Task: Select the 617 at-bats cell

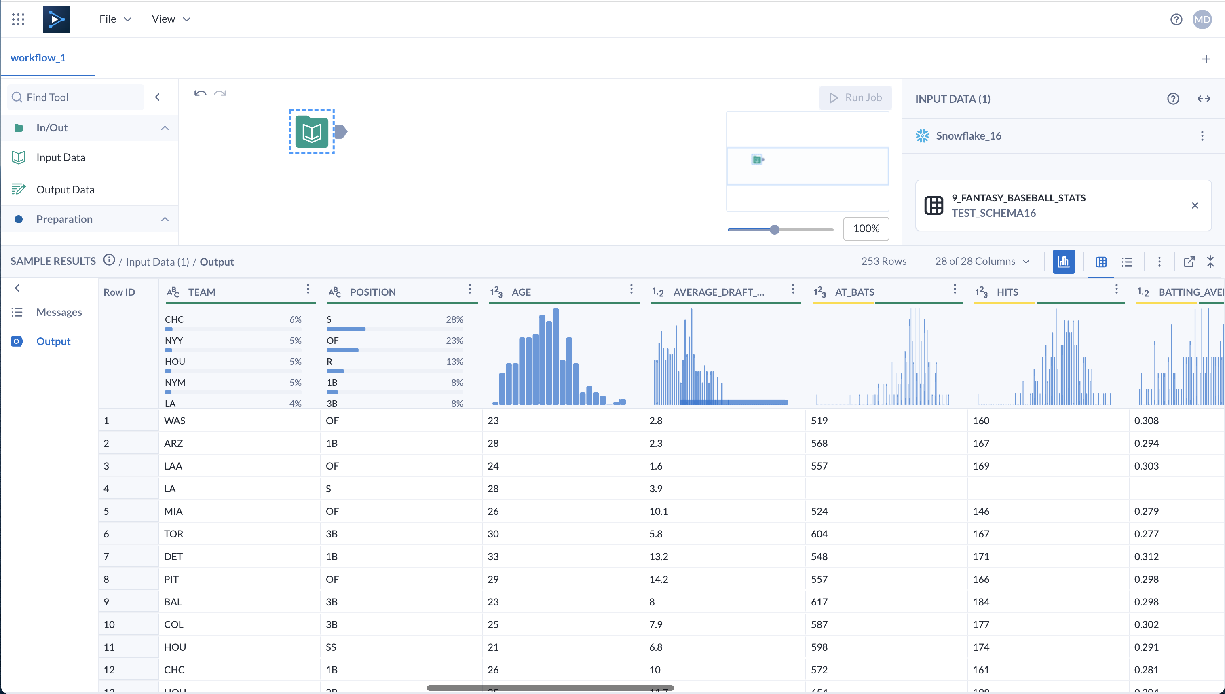Action: [886, 601]
